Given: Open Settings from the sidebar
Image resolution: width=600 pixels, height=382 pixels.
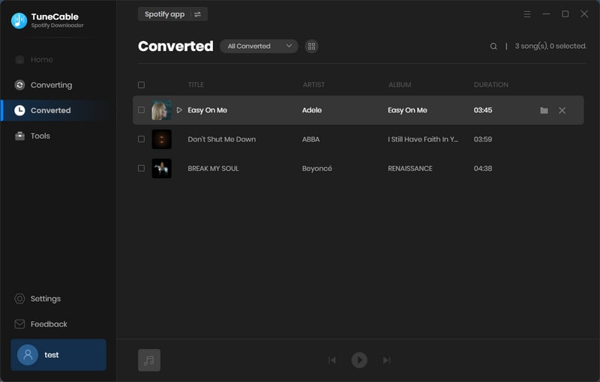Looking at the screenshot, I should (45, 299).
